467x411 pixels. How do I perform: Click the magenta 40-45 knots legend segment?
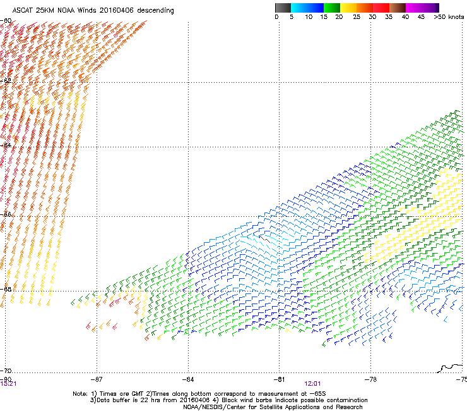click(414, 8)
